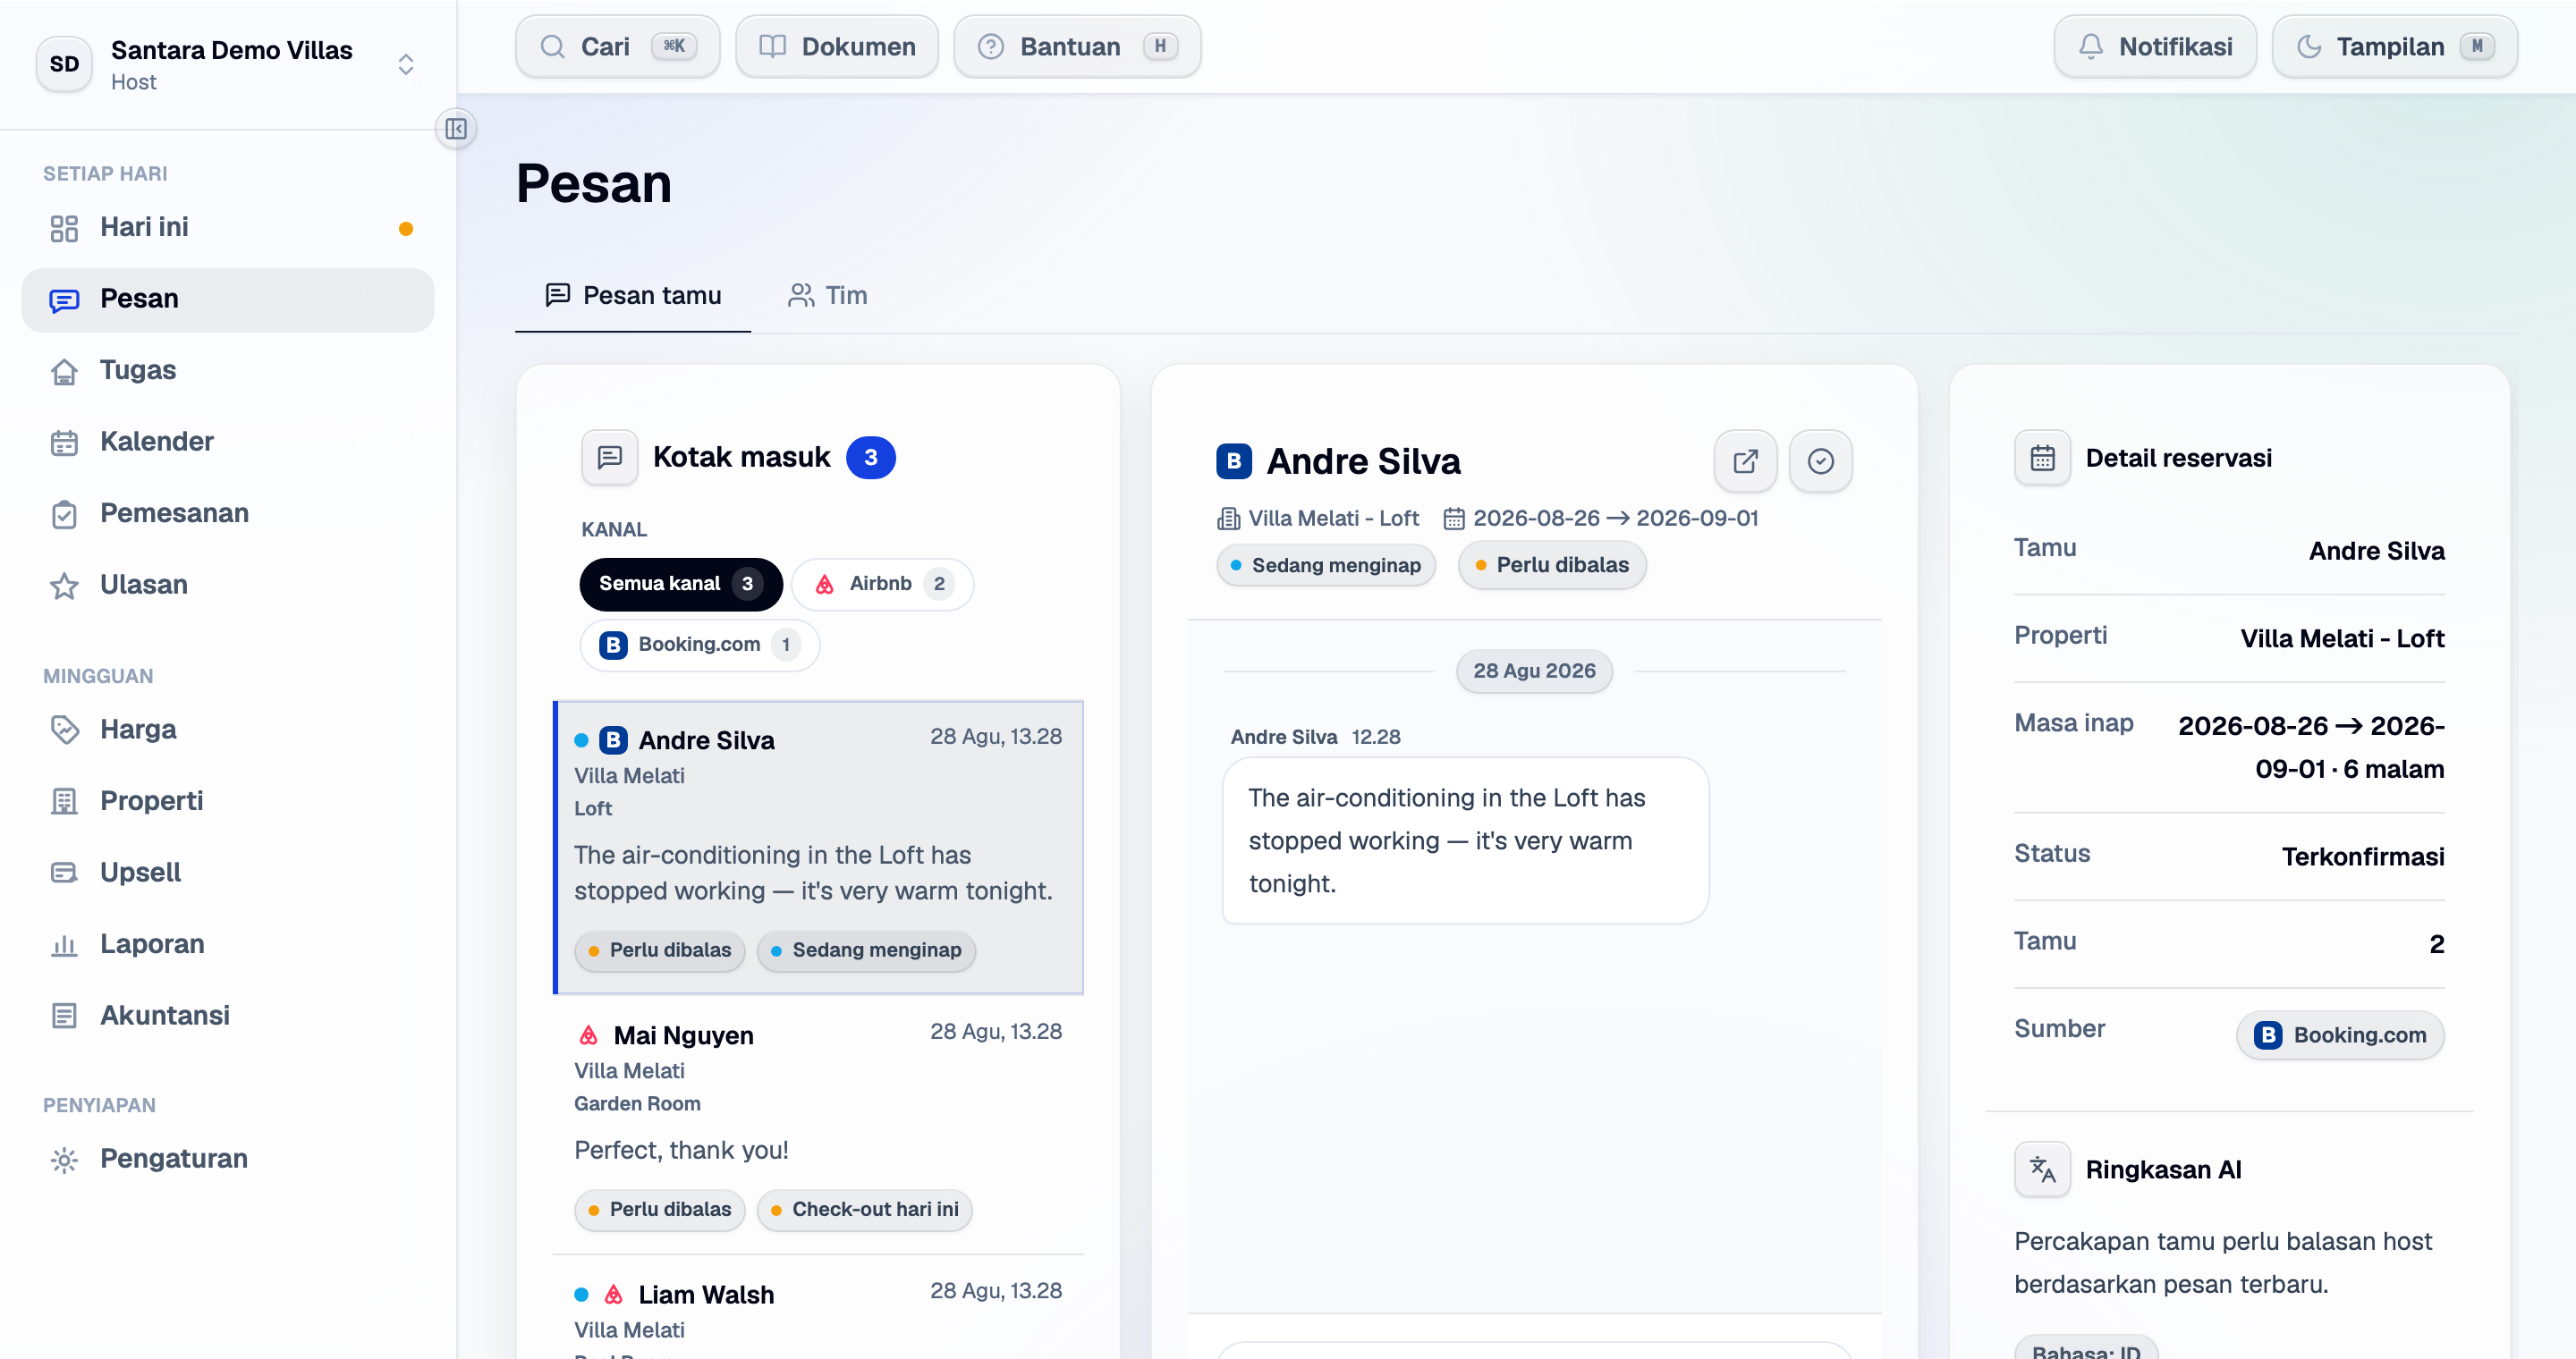Open the Notifikasi panel
Viewport: 2576px width, 1359px height.
(x=2155, y=47)
